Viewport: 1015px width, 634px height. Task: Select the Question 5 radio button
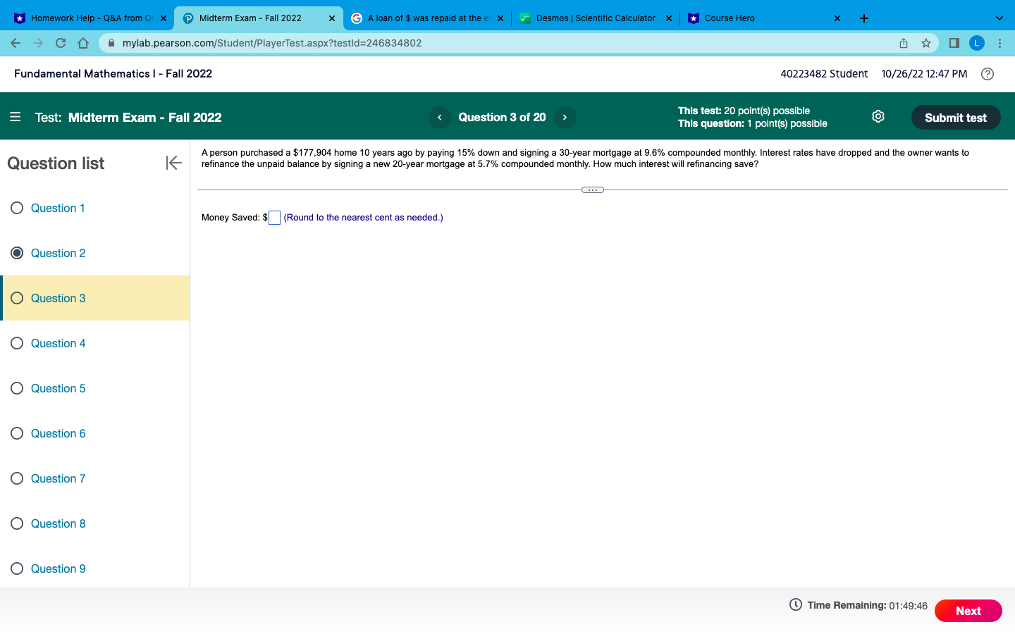click(17, 388)
